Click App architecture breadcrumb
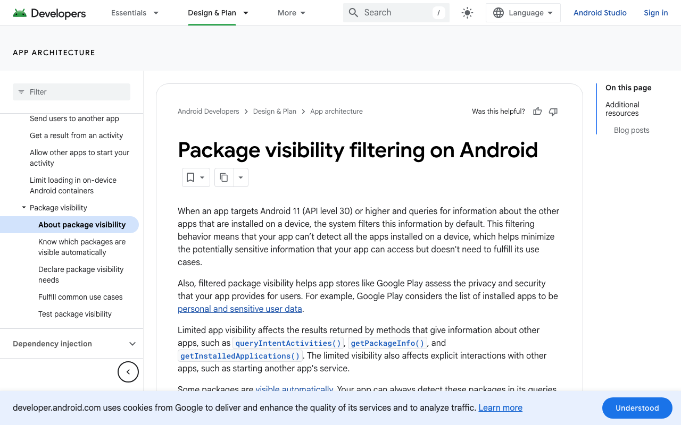Image resolution: width=681 pixels, height=425 pixels. (x=336, y=112)
